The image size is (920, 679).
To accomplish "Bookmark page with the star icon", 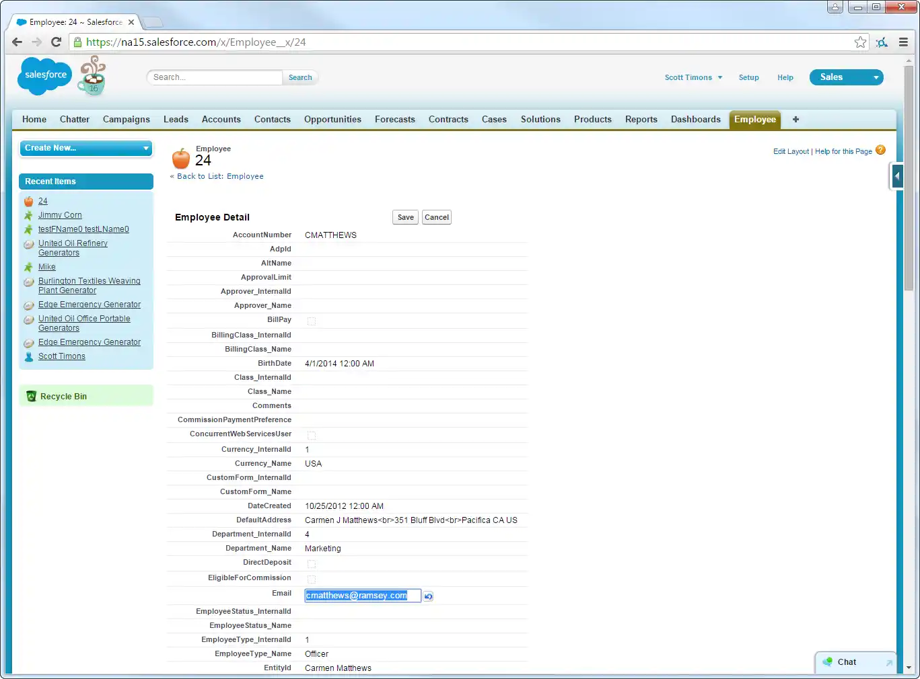I will (x=860, y=42).
